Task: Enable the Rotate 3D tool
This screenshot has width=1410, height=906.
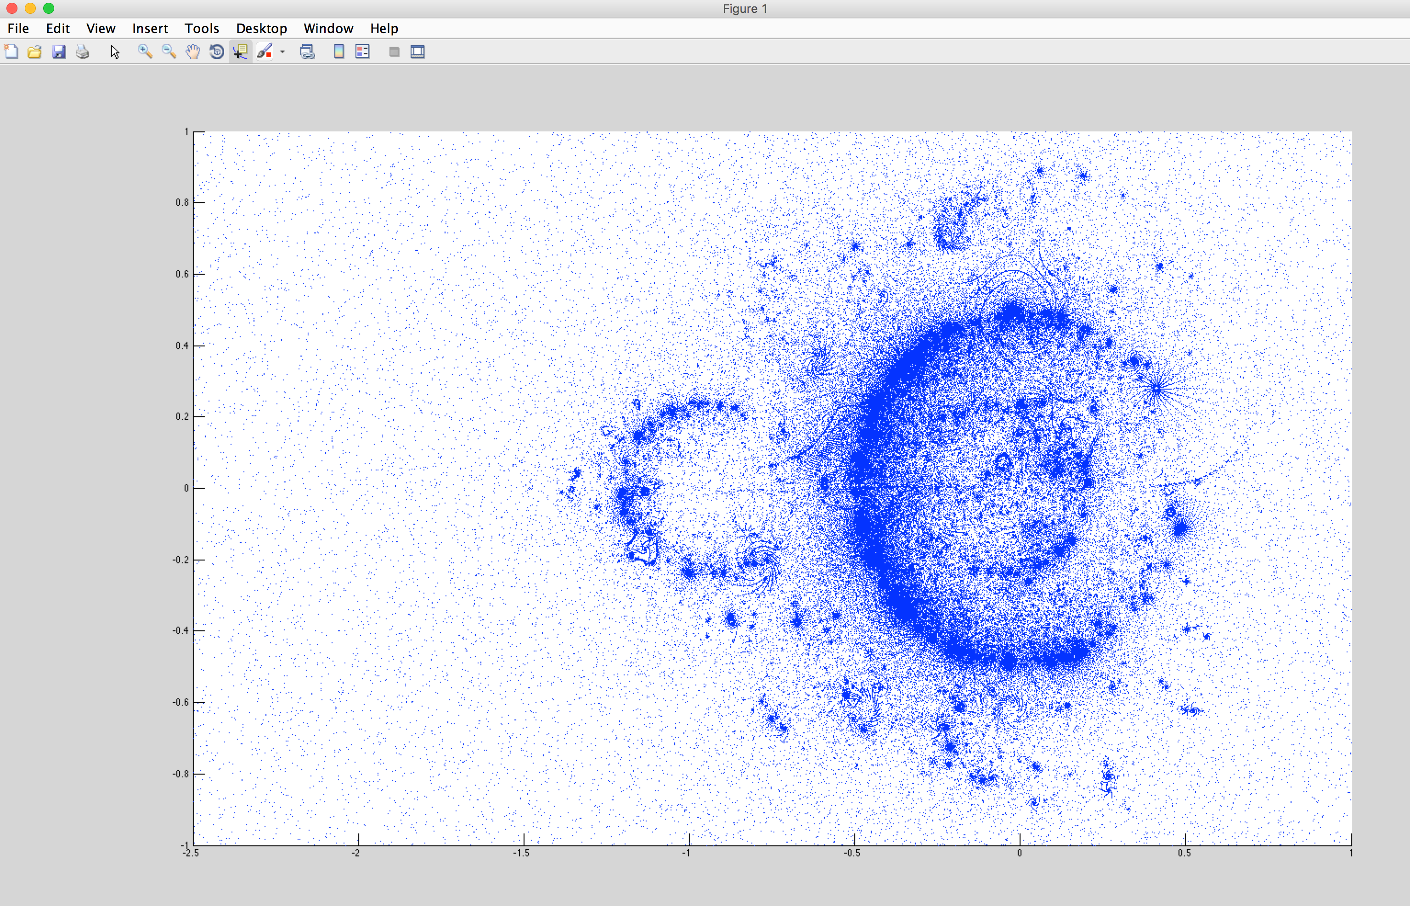Action: (217, 52)
